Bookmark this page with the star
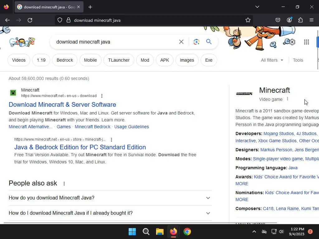This screenshot has height=239, width=319. click(x=248, y=20)
